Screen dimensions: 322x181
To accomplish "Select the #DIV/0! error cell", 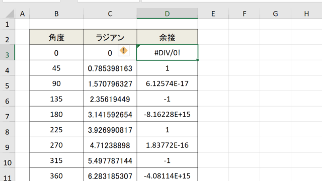I will tap(167, 52).
